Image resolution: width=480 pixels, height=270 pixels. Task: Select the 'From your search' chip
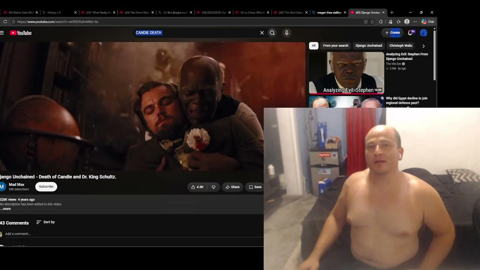coord(336,46)
